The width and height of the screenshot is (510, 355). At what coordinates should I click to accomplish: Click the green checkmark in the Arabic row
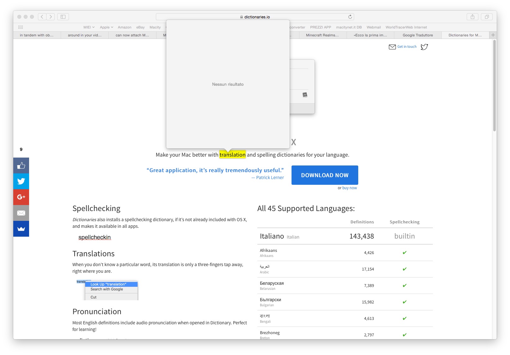pos(404,269)
